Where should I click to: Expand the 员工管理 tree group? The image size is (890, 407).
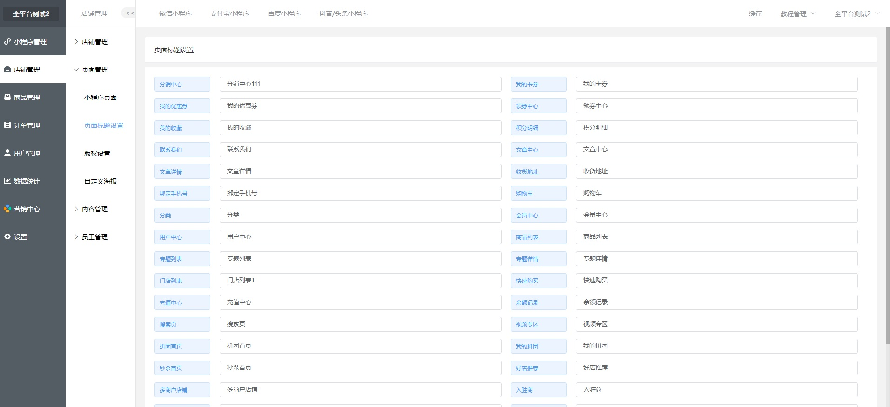(x=76, y=236)
